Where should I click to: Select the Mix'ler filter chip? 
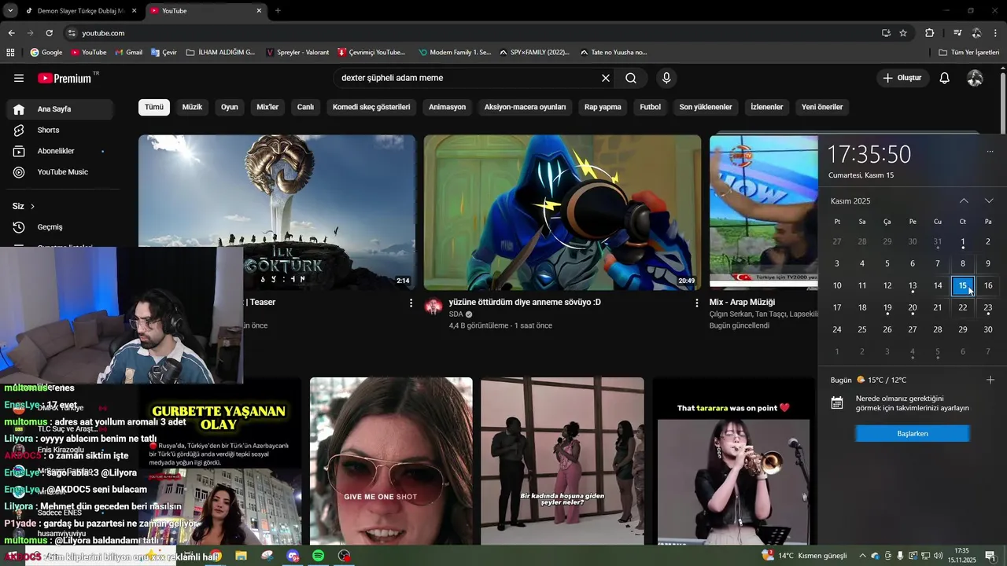(x=267, y=107)
